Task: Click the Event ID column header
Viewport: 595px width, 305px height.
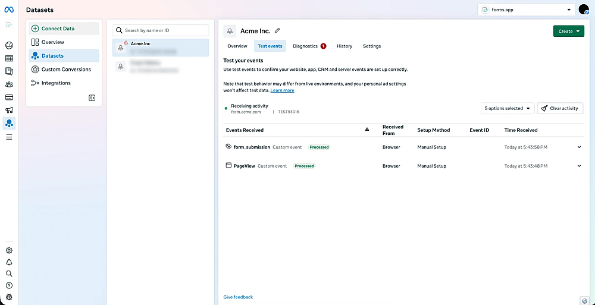Action: 479,130
